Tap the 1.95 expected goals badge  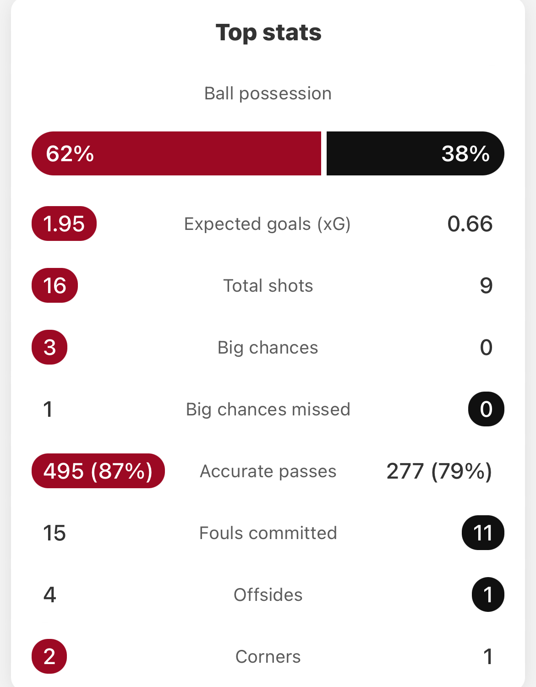click(x=64, y=224)
